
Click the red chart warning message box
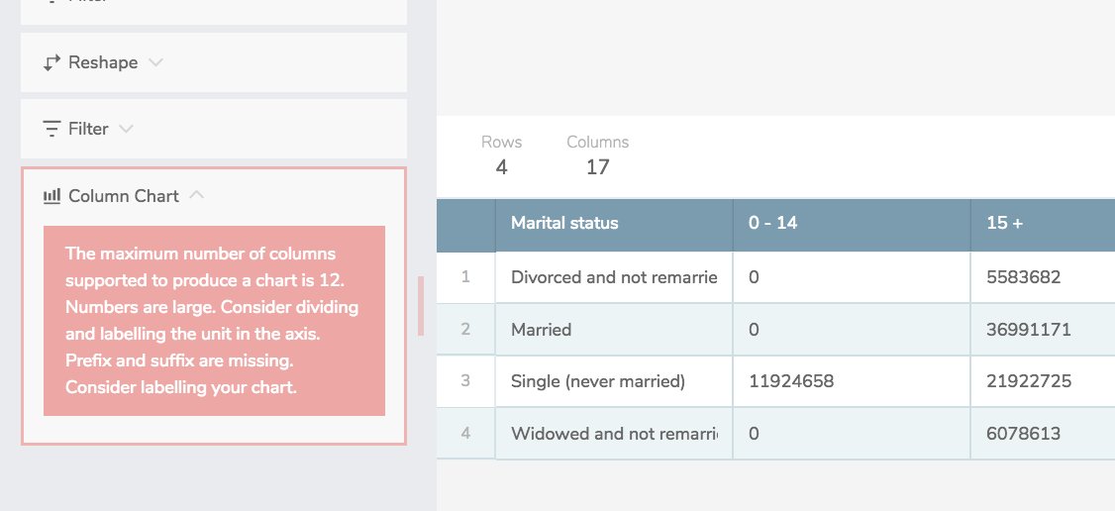click(214, 321)
